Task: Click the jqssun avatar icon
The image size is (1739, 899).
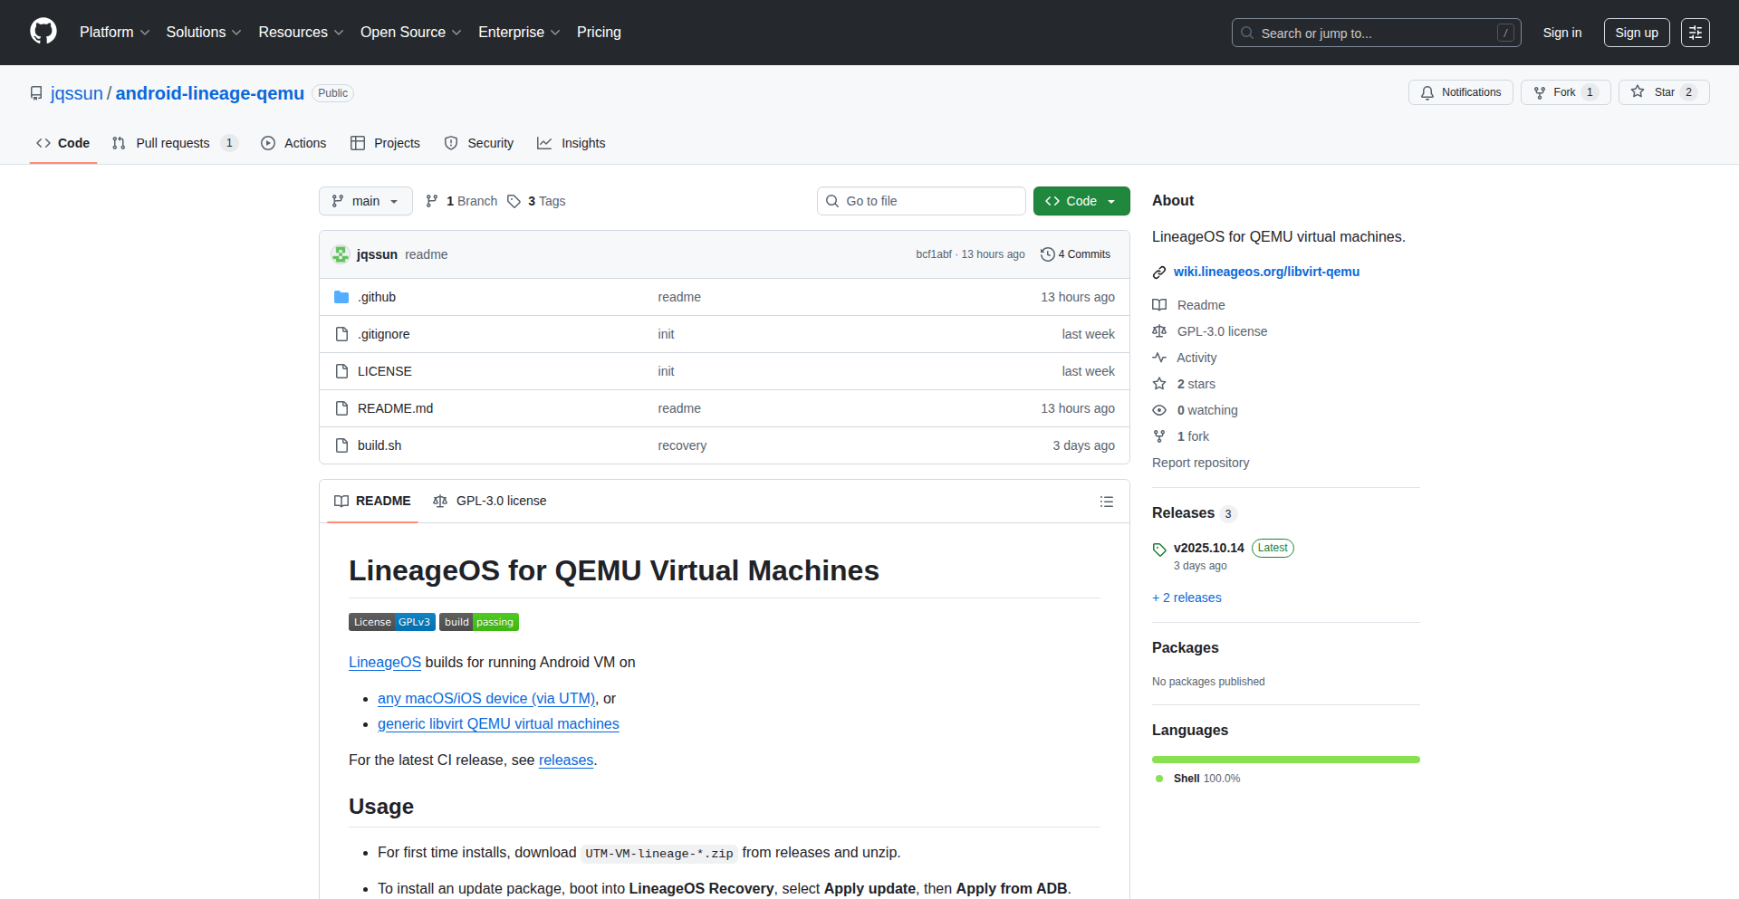Action: click(341, 254)
